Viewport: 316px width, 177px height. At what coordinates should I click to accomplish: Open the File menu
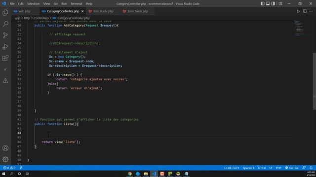[x=12, y=4]
